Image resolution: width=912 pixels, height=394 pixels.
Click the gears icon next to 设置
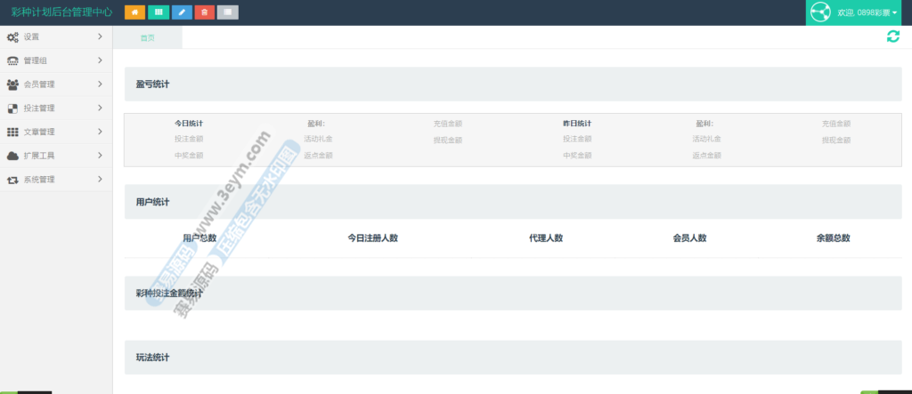click(12, 37)
